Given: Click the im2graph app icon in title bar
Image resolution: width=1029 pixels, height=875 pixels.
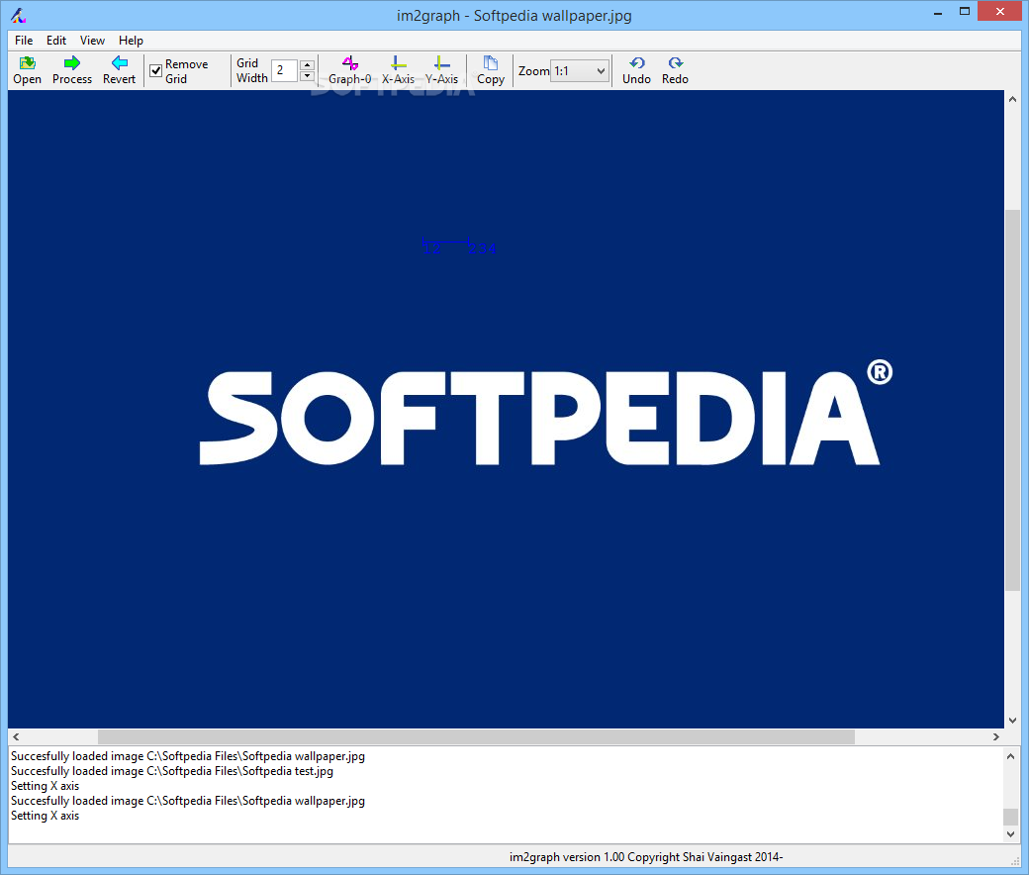Looking at the screenshot, I should point(19,15).
